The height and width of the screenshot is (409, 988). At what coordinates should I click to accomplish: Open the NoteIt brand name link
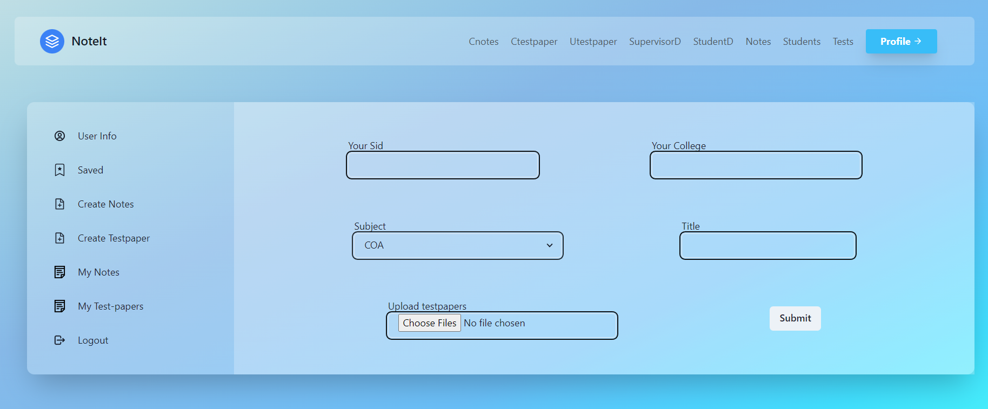tap(89, 41)
